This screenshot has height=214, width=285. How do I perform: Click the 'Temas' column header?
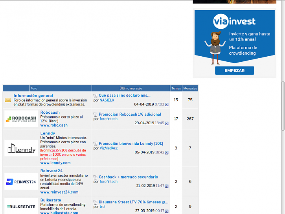pyautogui.click(x=176, y=89)
